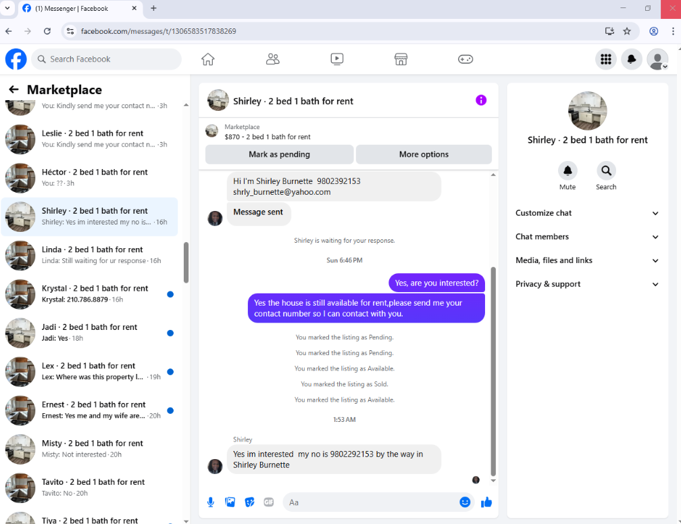Open Tavito's conversation in the list

pyautogui.click(x=89, y=487)
